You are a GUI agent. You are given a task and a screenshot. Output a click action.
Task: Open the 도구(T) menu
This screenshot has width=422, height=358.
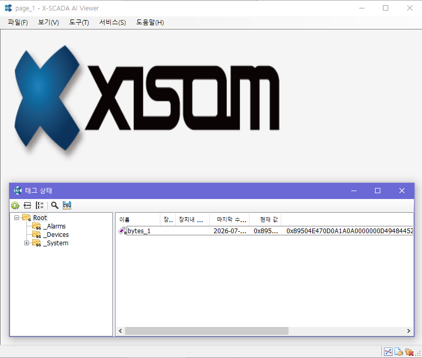click(79, 22)
